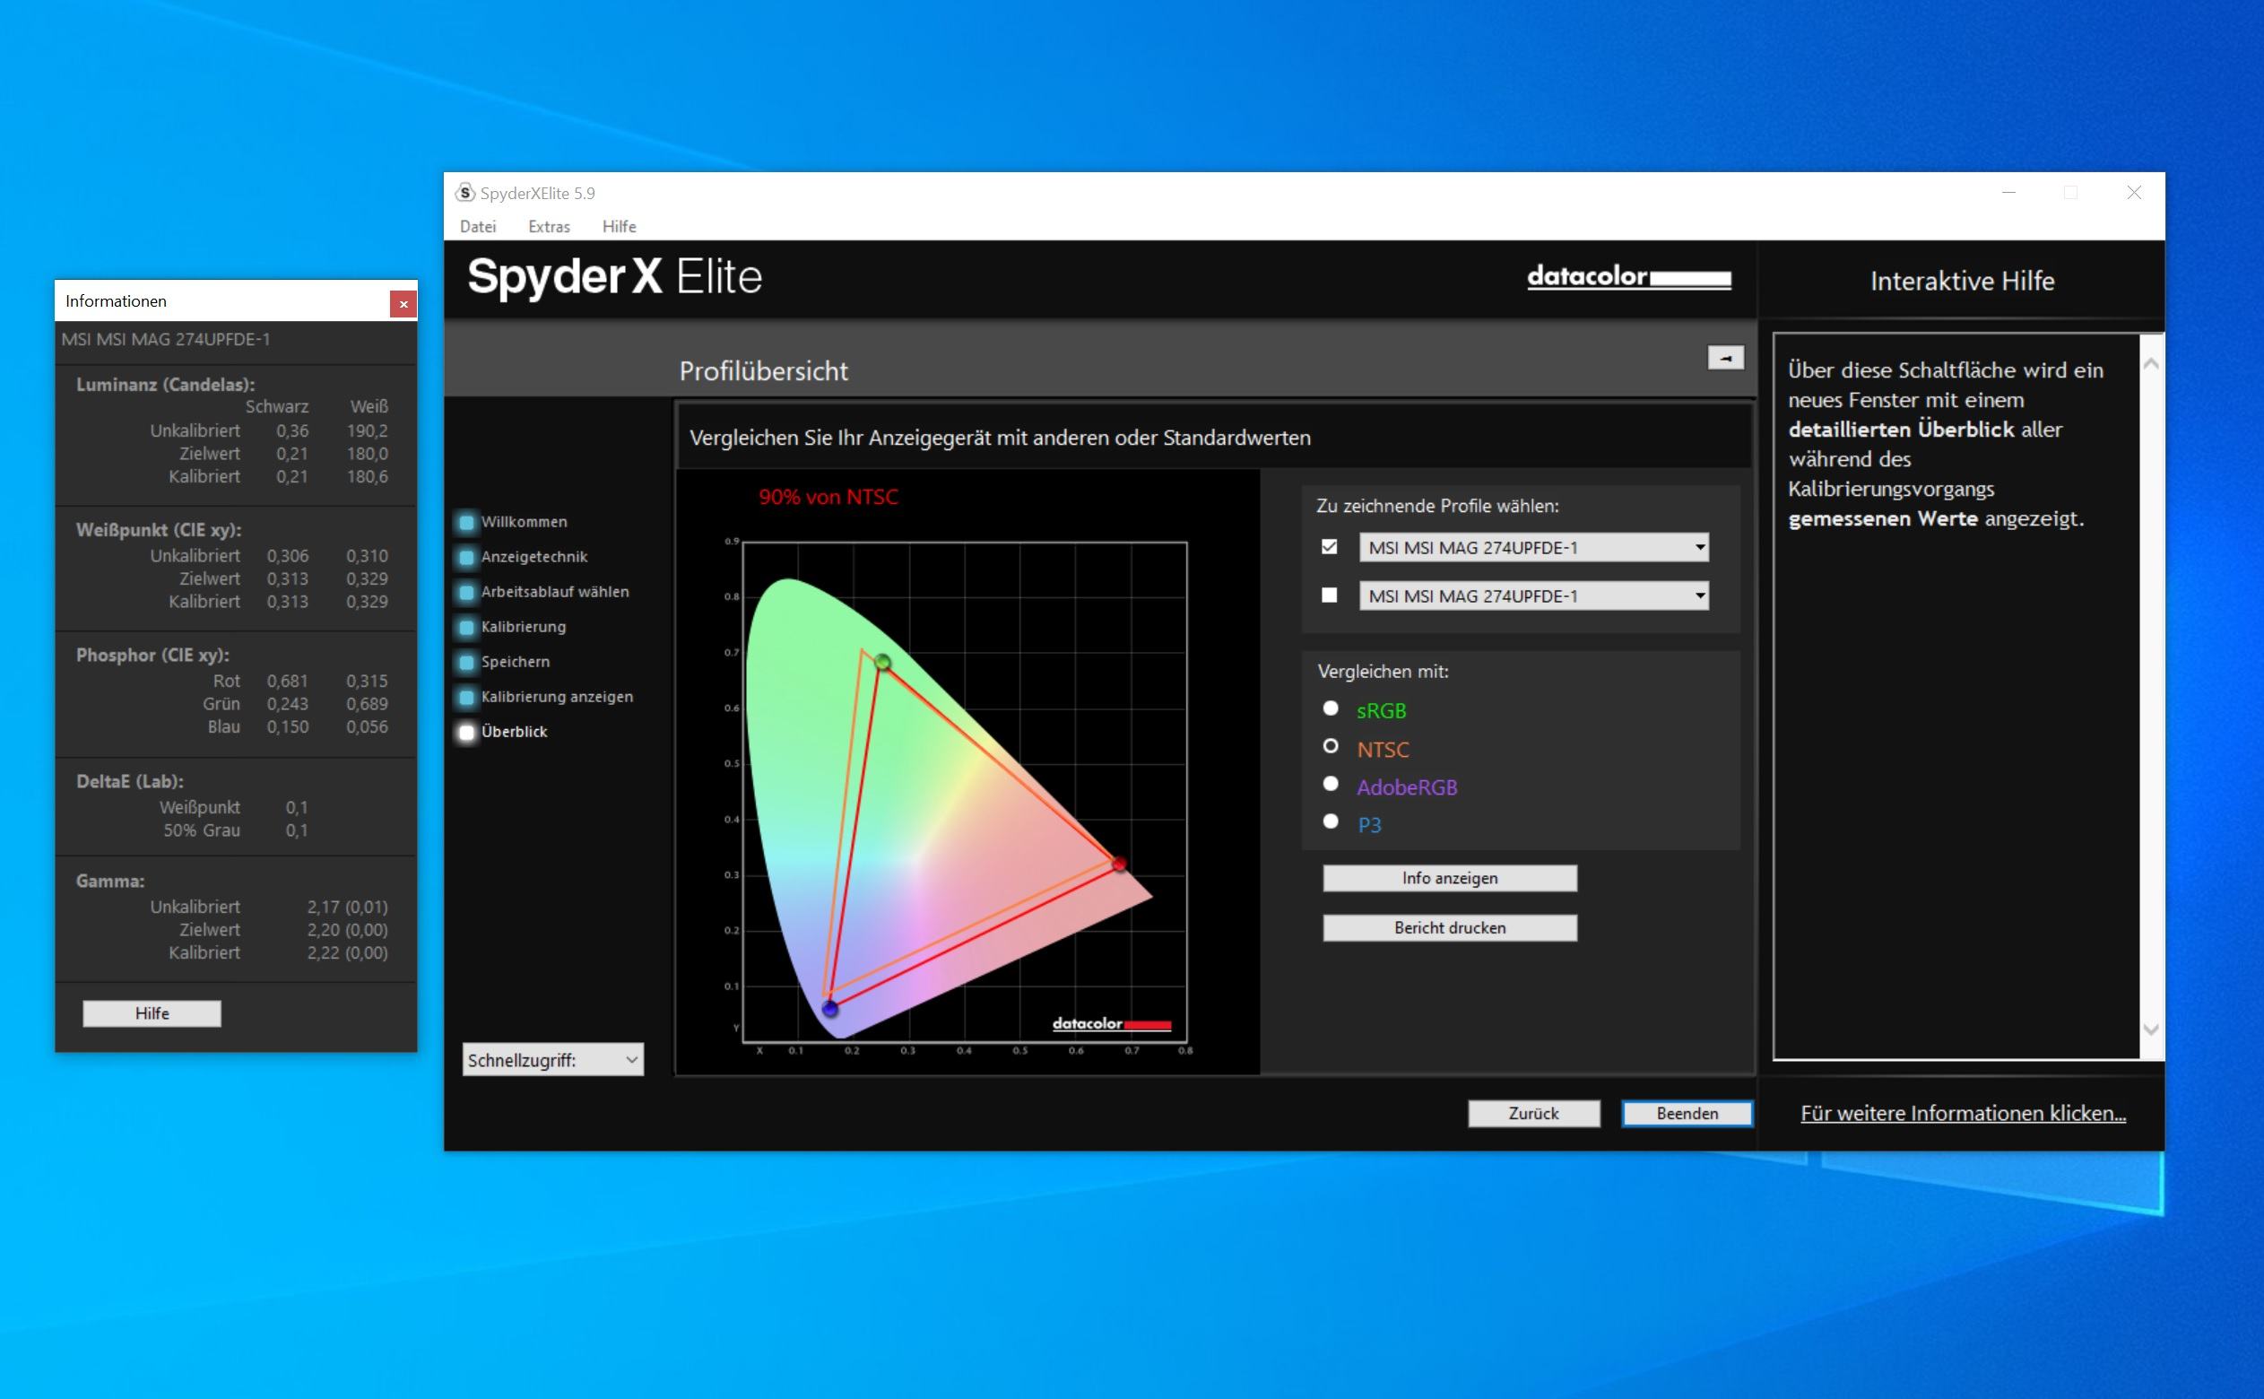Click the Profilübersicht title
This screenshot has height=1399, width=2264.
[x=763, y=371]
